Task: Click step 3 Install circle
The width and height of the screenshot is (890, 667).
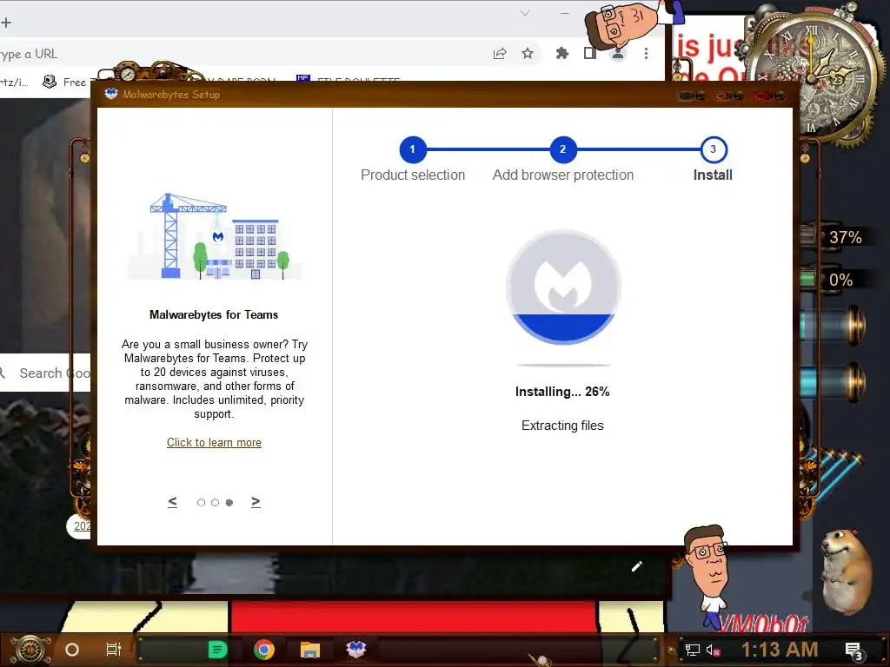Action: (x=714, y=149)
